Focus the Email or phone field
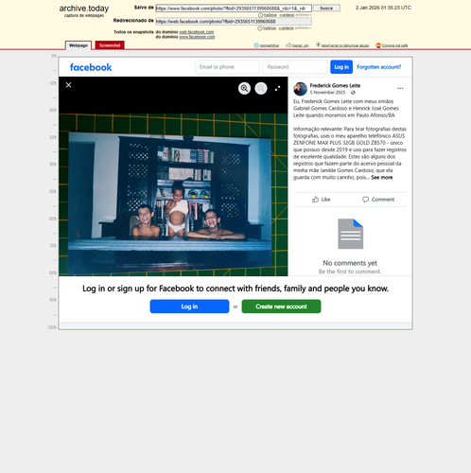This screenshot has width=471, height=473. (x=227, y=67)
